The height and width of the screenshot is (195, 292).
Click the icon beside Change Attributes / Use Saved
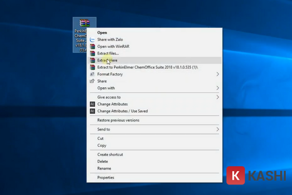92,111
